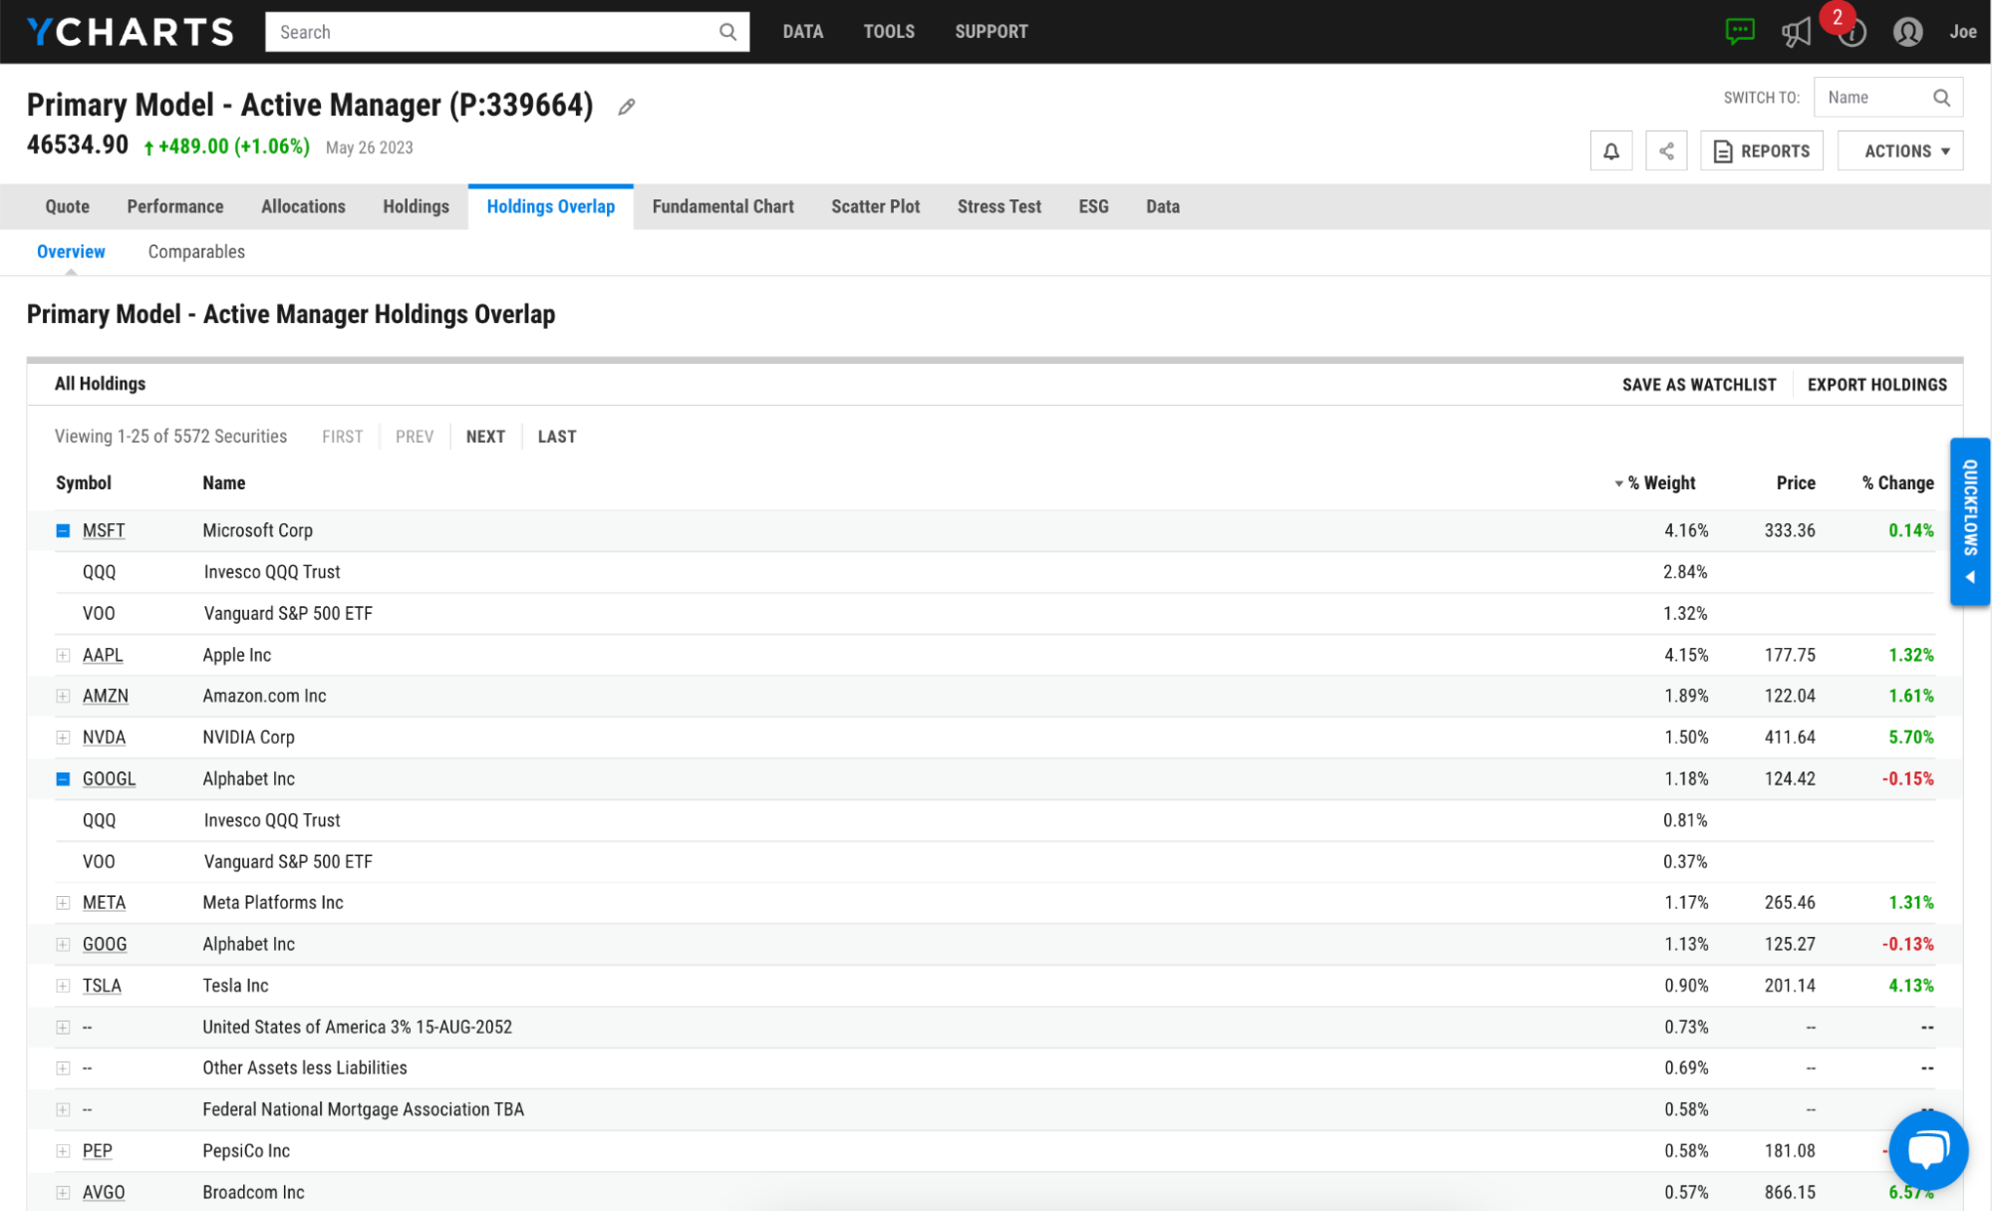Click Export Holdings
Viewport: 1992px width, 1212px height.
pos(1877,385)
